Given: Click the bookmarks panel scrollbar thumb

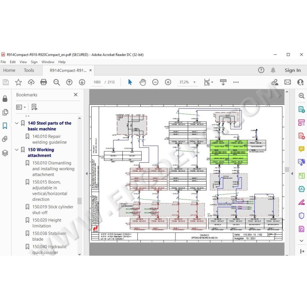Looking at the screenshot, I should click(79, 201).
